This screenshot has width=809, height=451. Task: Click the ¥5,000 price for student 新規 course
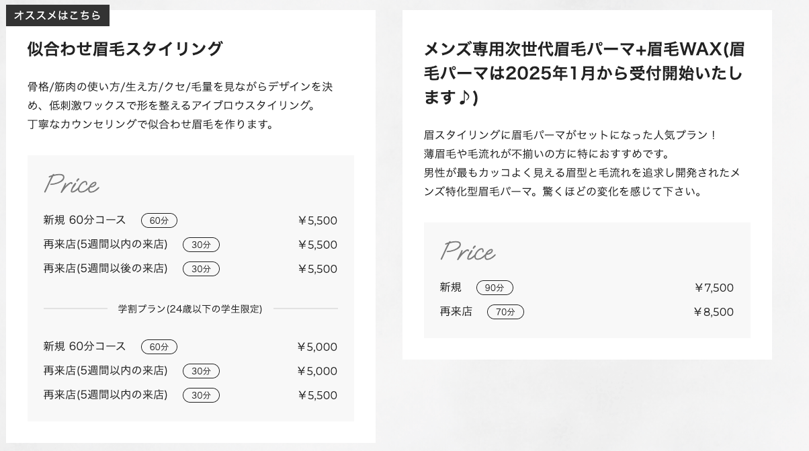pos(317,347)
